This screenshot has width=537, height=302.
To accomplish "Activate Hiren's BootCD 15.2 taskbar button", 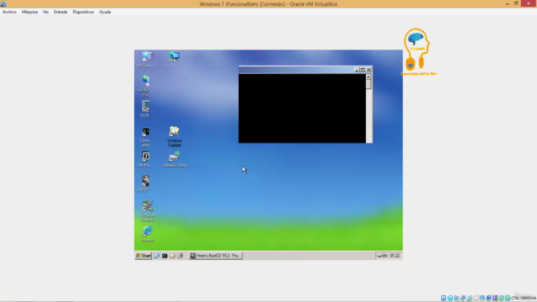I will click(x=216, y=256).
